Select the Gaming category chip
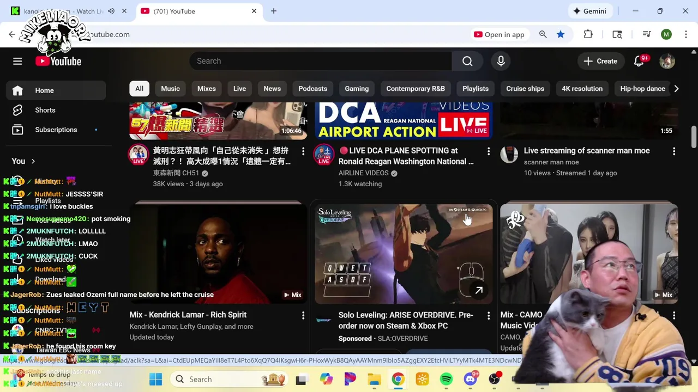This screenshot has width=698, height=392. 357,89
